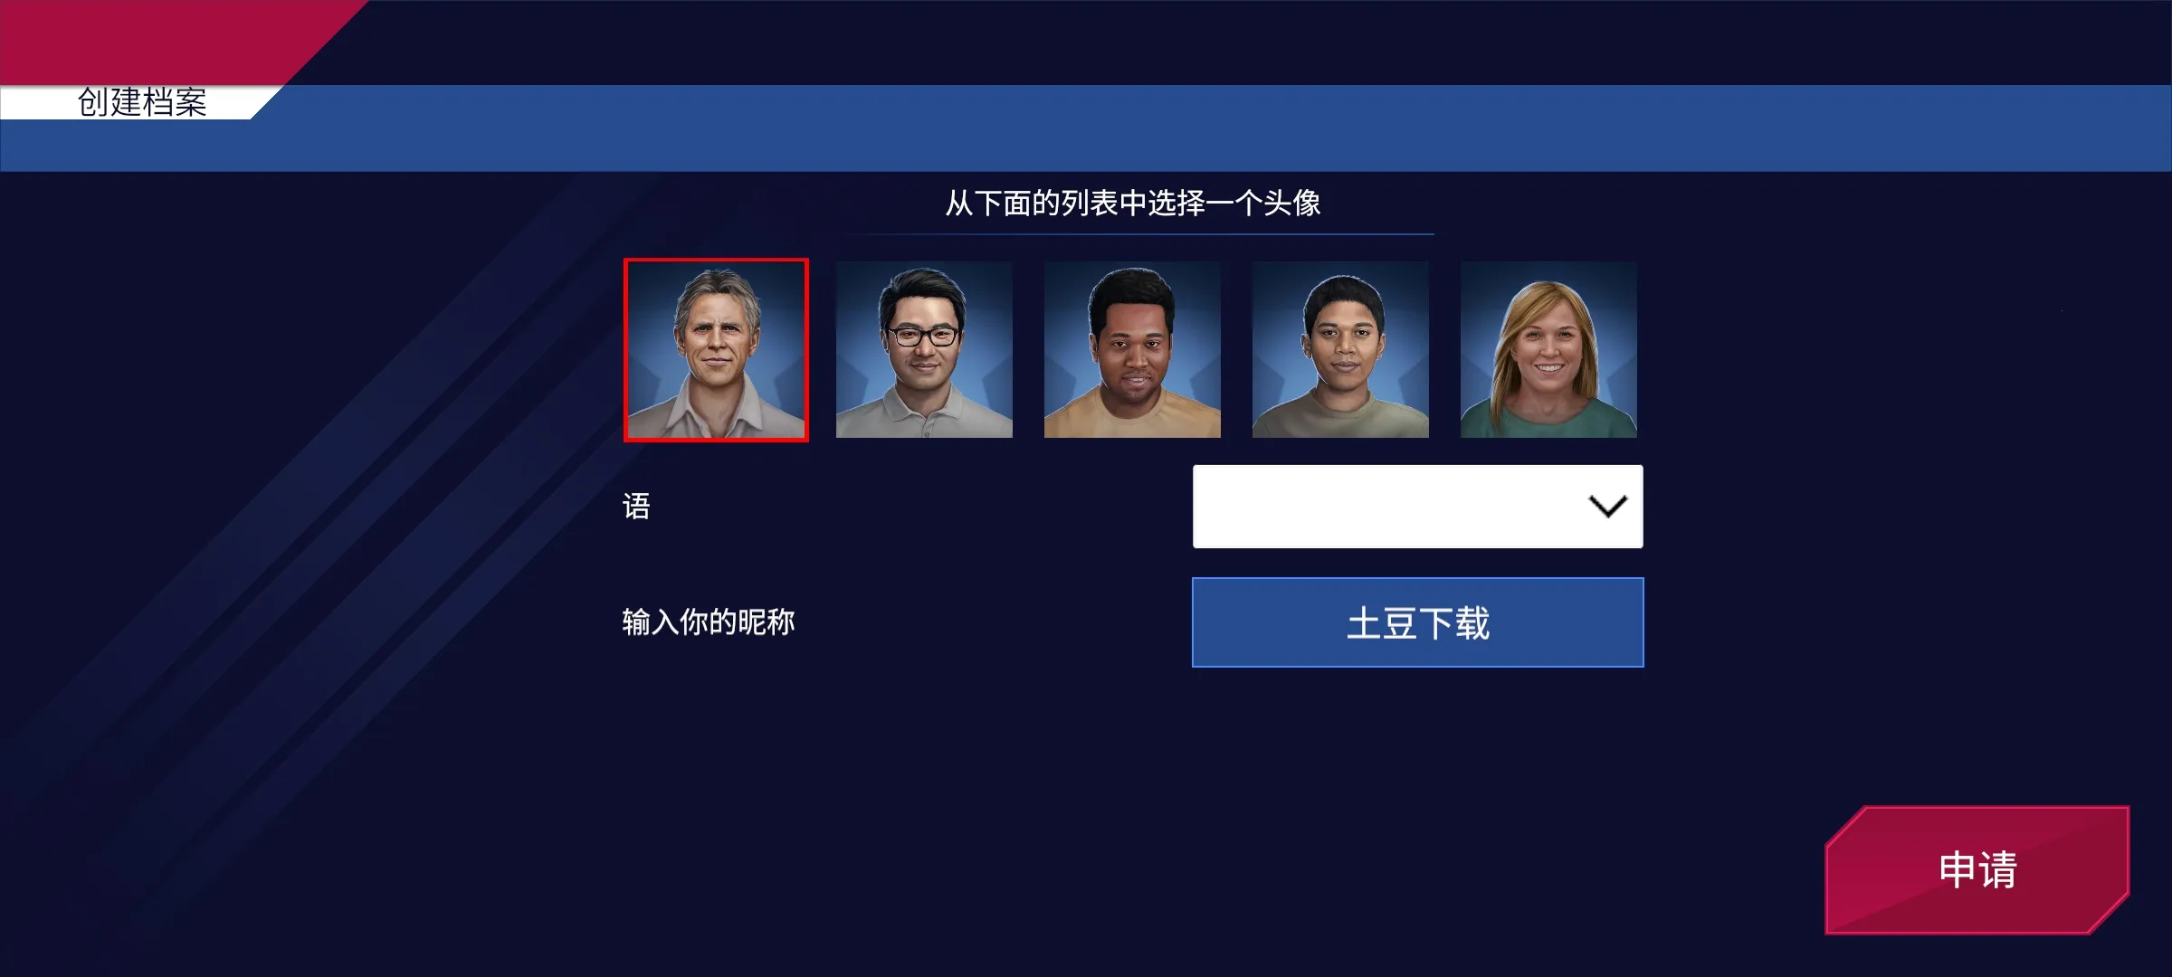Screen dimensions: 2172x977
Task: Choose the avatar wearing glasses
Action: (924, 350)
